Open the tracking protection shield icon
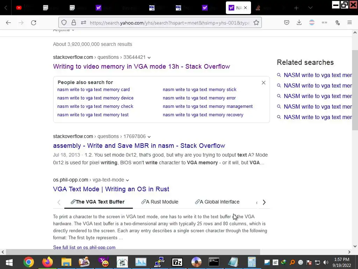Image resolution: width=358 pixels, height=269 pixels. [64, 22]
